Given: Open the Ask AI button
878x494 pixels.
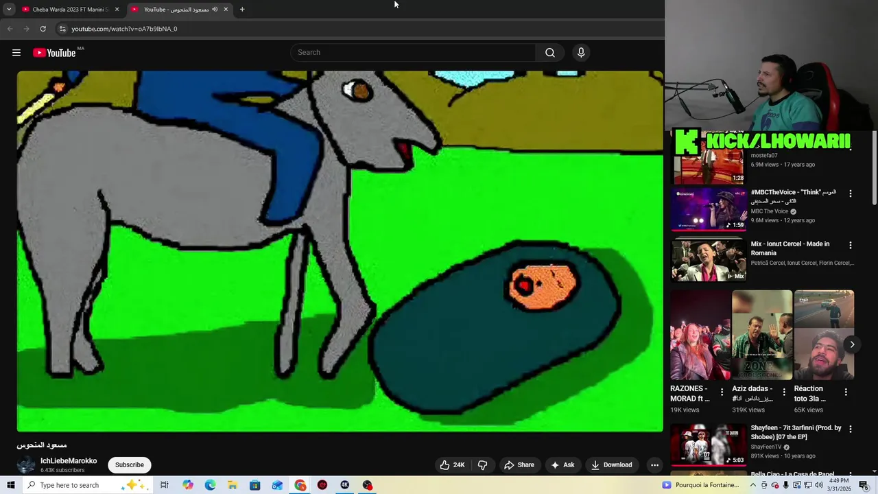Looking at the screenshot, I should [562, 464].
